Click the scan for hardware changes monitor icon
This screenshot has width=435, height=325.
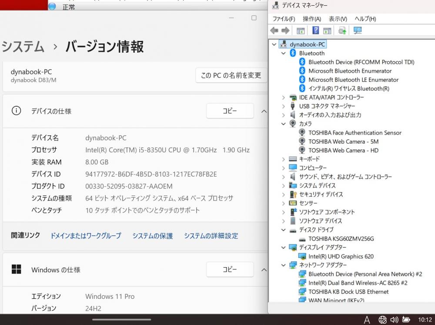[x=357, y=30]
